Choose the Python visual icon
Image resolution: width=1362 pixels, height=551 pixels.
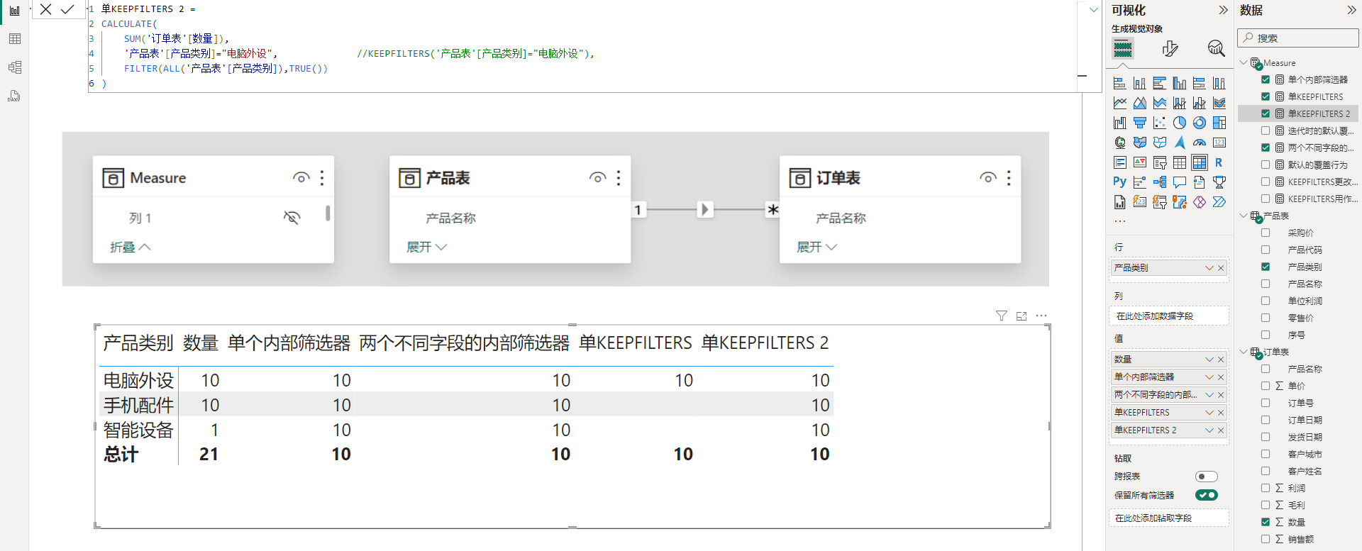(1119, 182)
